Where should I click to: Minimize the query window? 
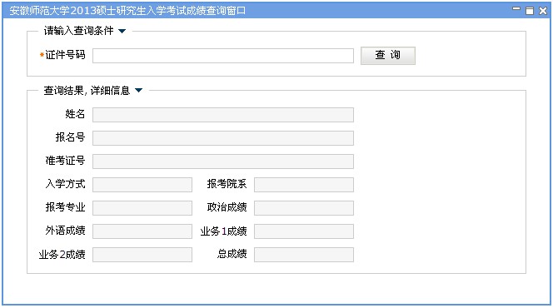(x=516, y=10)
